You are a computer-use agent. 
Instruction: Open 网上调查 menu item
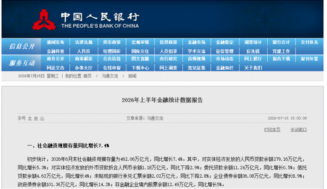(x=168, y=68)
